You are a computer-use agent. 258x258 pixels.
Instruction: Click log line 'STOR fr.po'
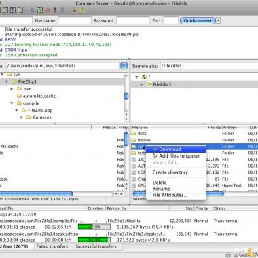click(x=16, y=50)
